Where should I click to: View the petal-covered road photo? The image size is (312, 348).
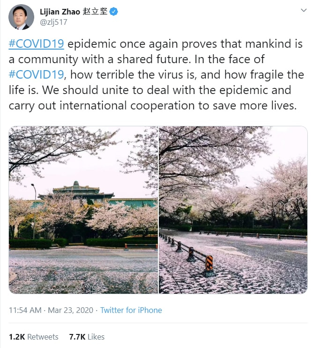point(233,210)
